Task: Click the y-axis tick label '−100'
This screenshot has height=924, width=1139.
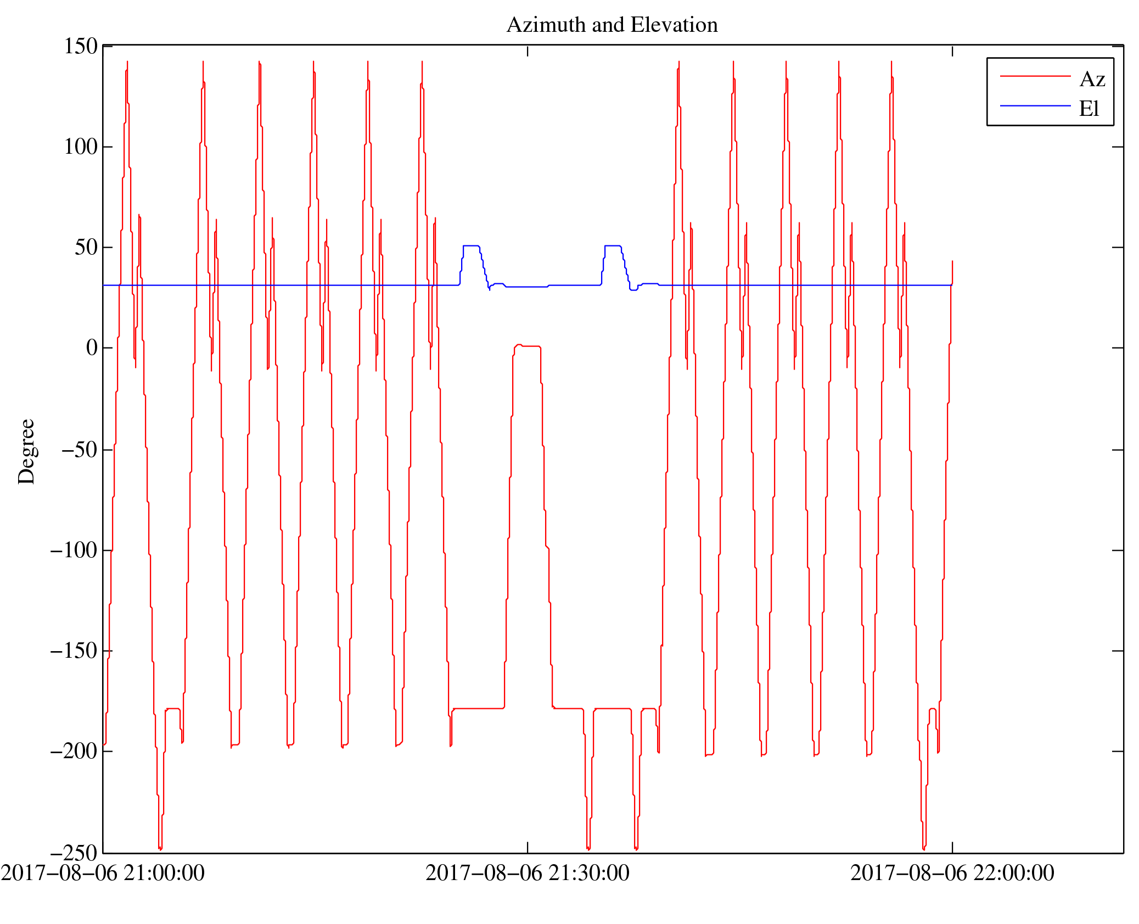Action: (74, 550)
